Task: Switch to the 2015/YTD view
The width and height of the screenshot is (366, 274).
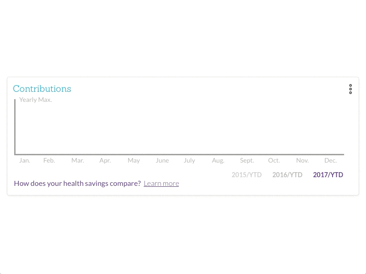Action: 247,175
